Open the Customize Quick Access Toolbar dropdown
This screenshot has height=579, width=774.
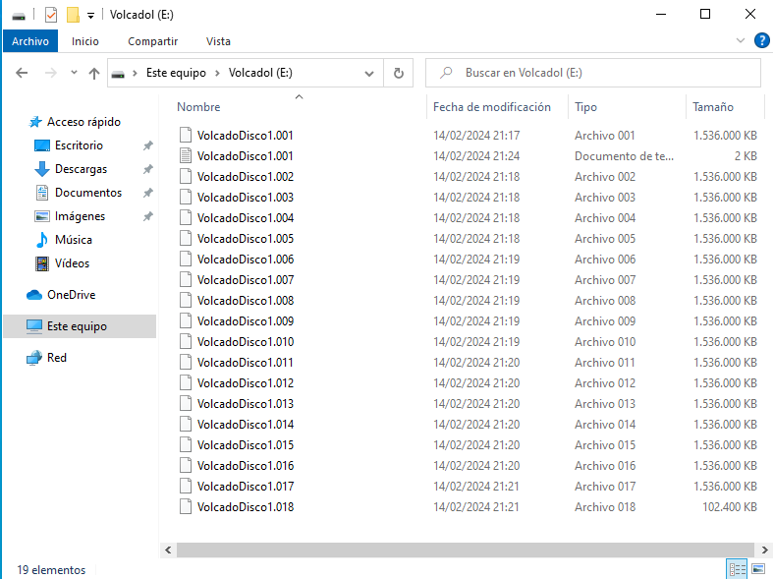point(90,15)
